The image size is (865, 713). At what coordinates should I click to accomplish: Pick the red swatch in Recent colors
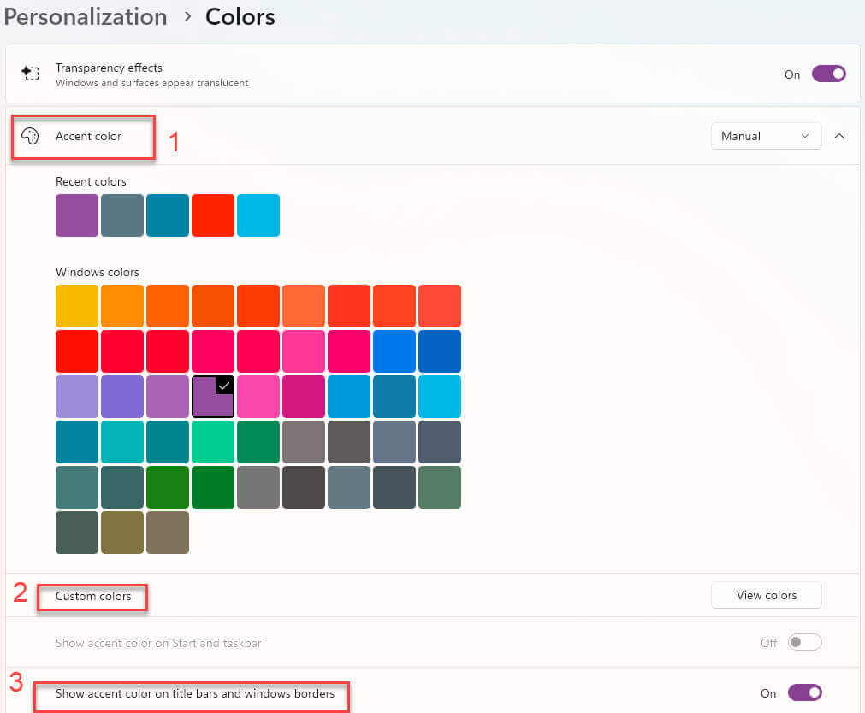point(213,215)
